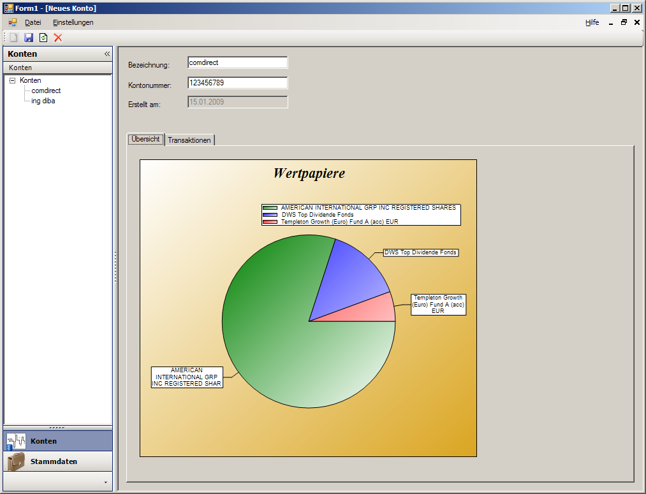
Task: Restore the MDI child window via menu bar
Action: [x=624, y=22]
